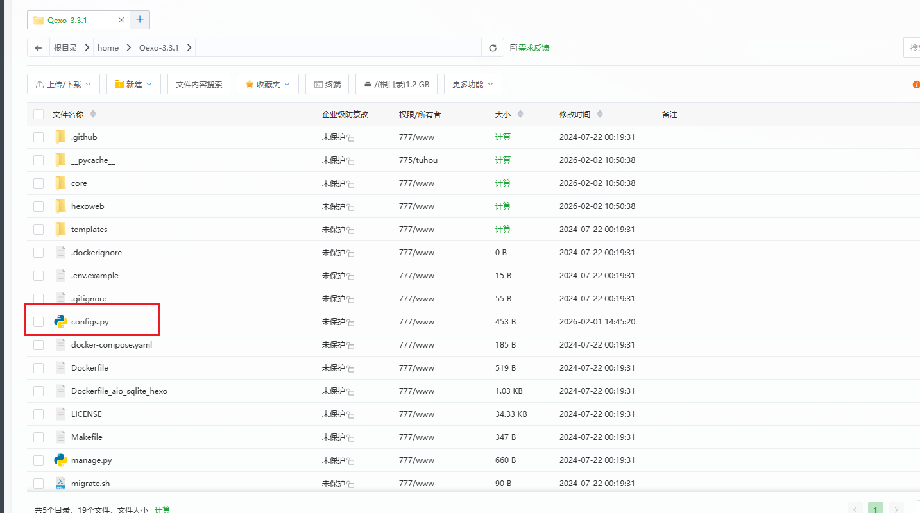Click the back arrow navigation icon

tap(39, 48)
